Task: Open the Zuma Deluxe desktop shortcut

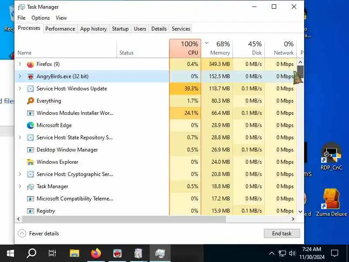Action: (332, 202)
